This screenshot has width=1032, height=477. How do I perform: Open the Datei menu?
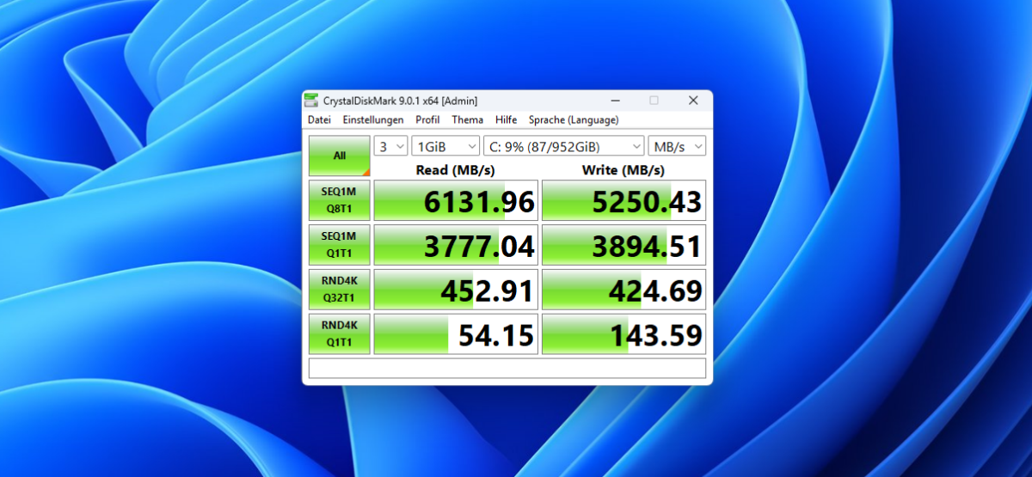(319, 120)
